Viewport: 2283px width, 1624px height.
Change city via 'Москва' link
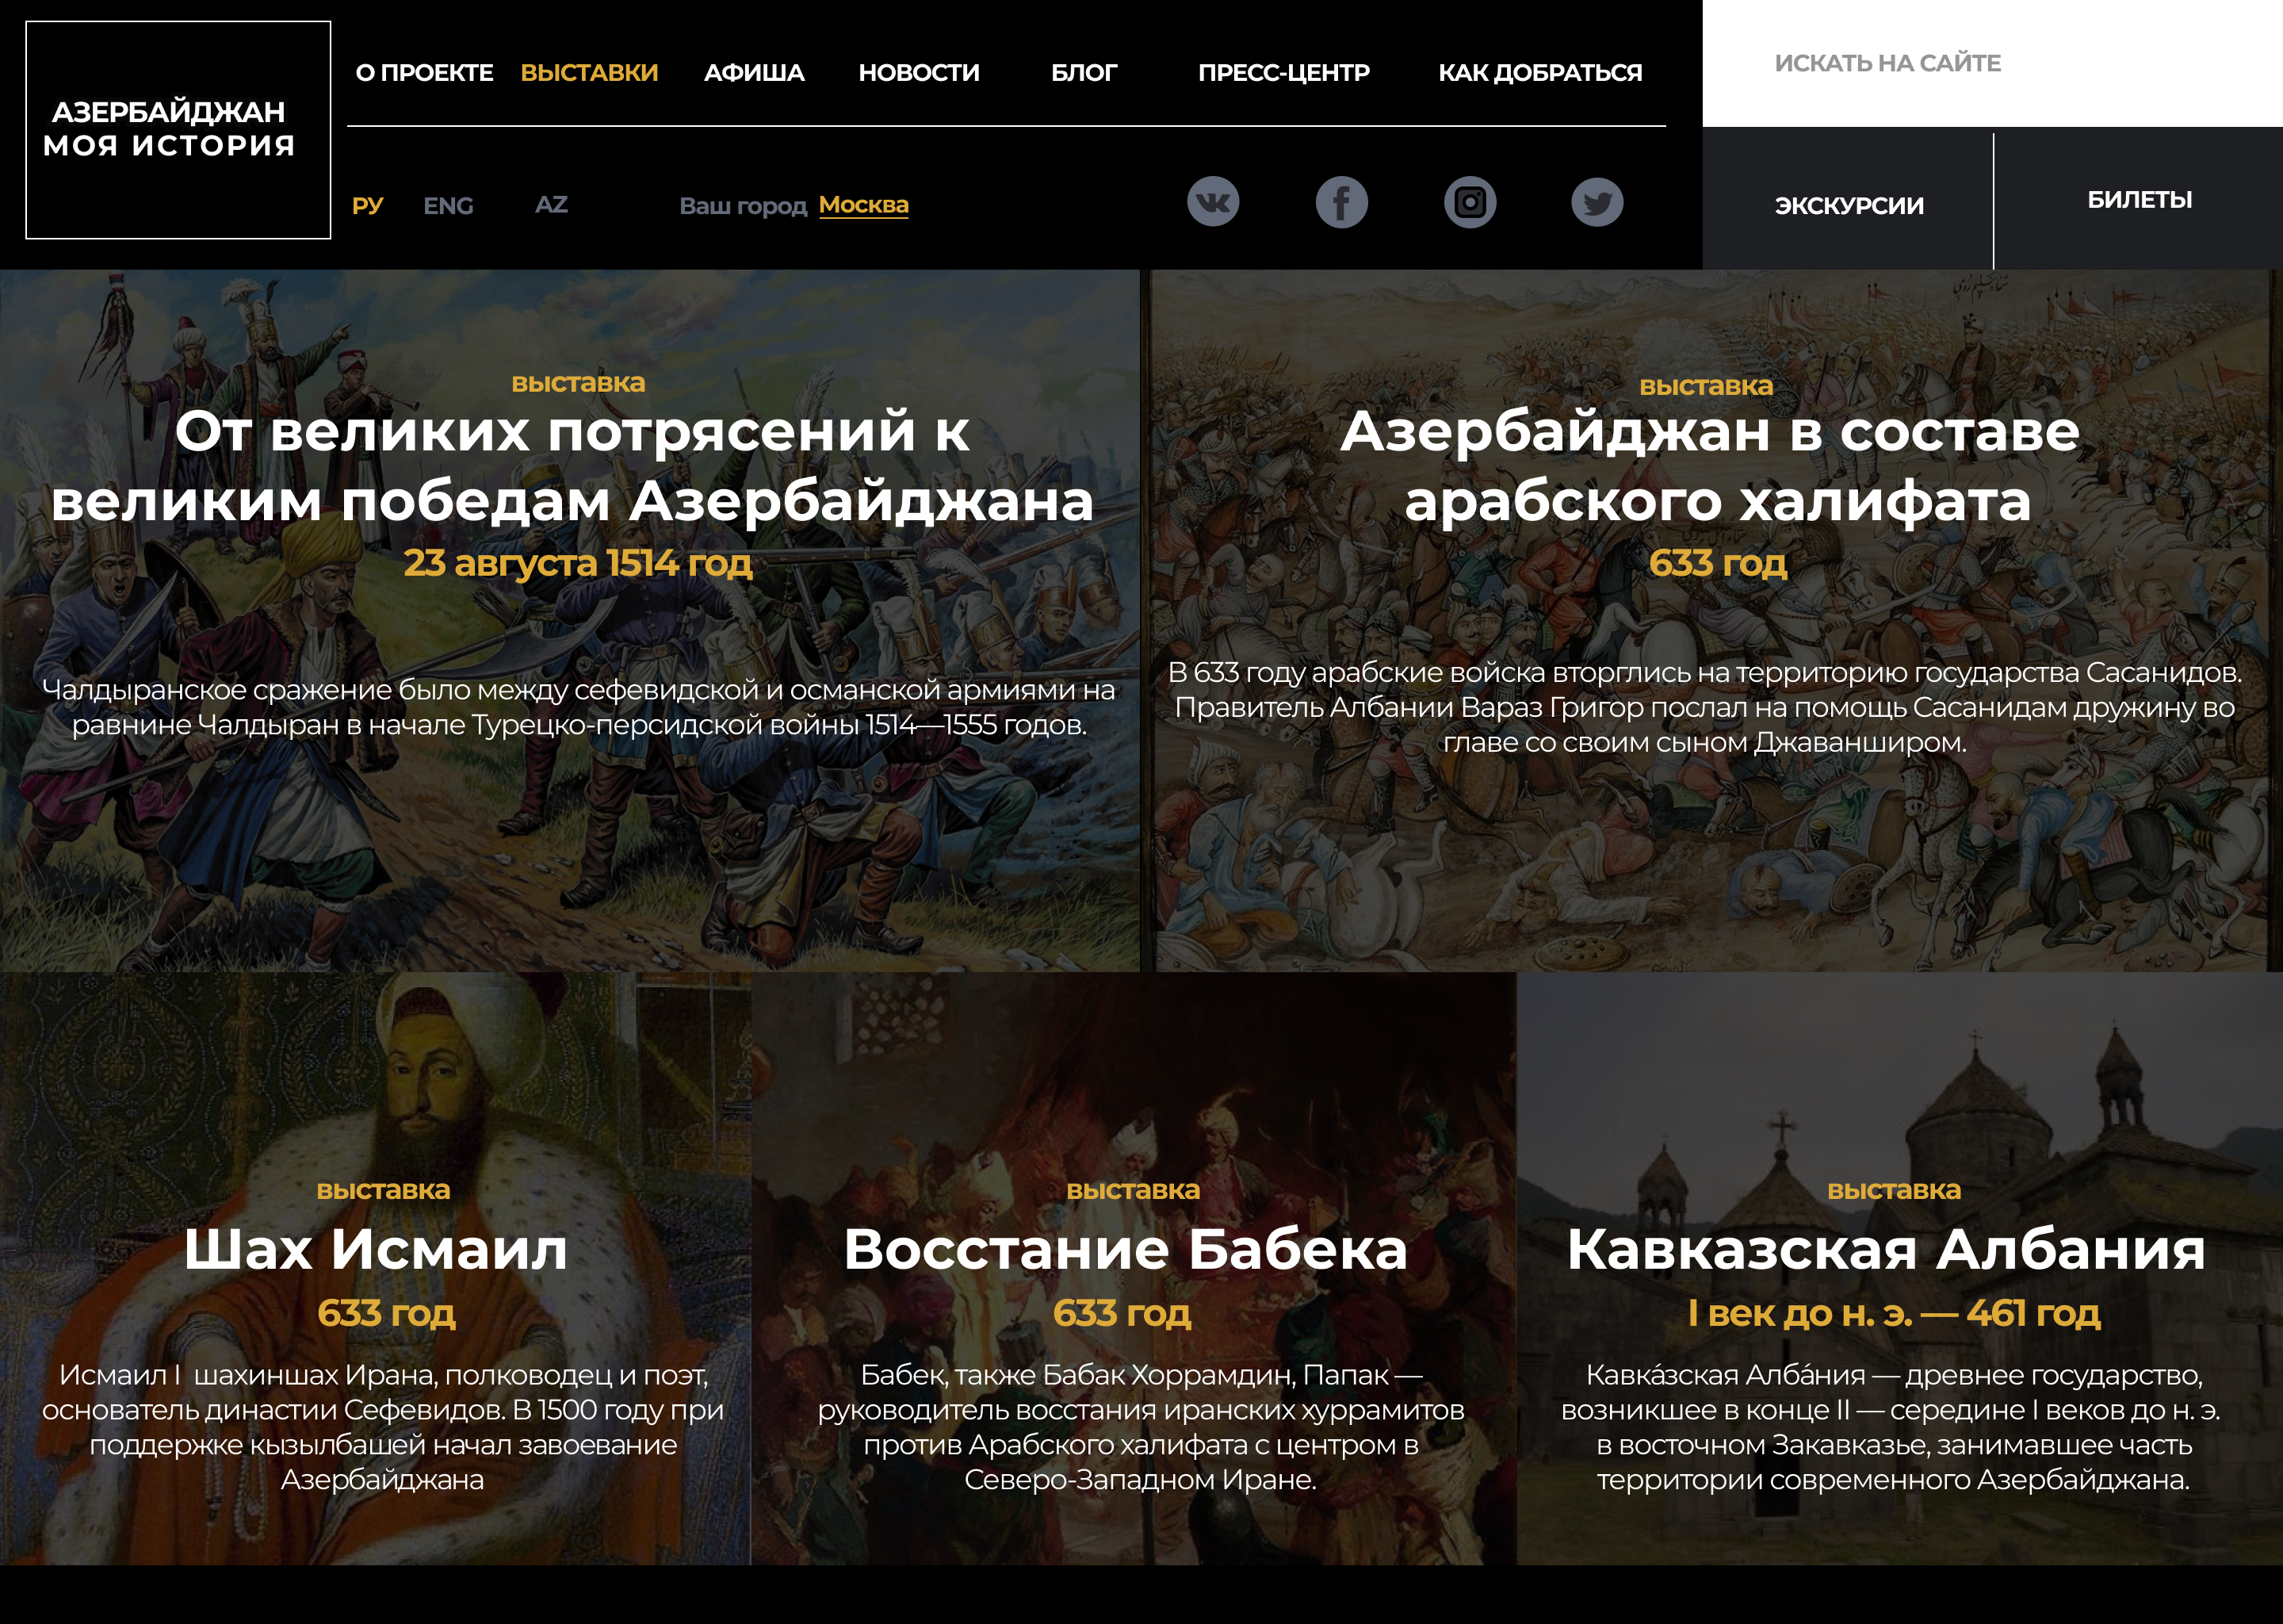pyautogui.click(x=863, y=205)
